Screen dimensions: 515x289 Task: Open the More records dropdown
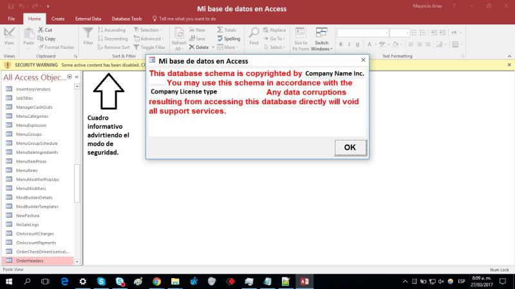[227, 47]
